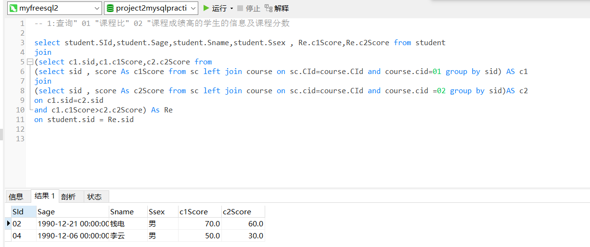This screenshot has width=590, height=247.
Task: Click the Sage cell 1990-12-21
Action: coord(73,223)
